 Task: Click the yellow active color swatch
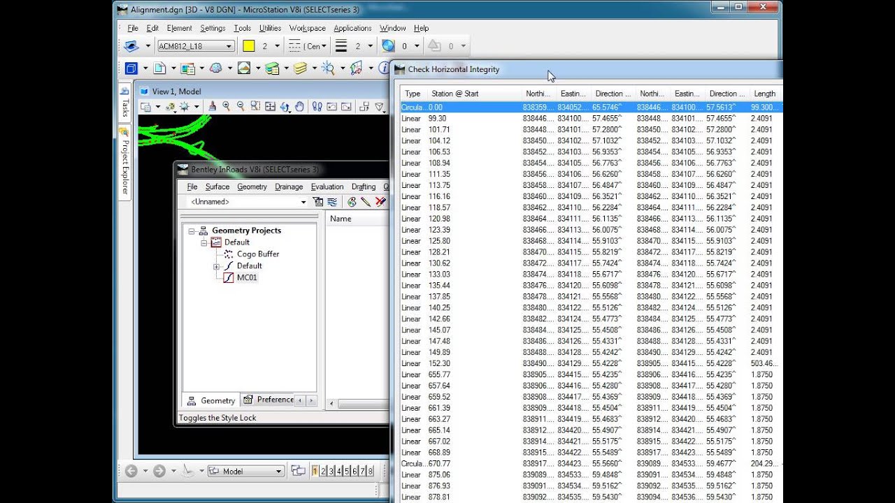[248, 46]
